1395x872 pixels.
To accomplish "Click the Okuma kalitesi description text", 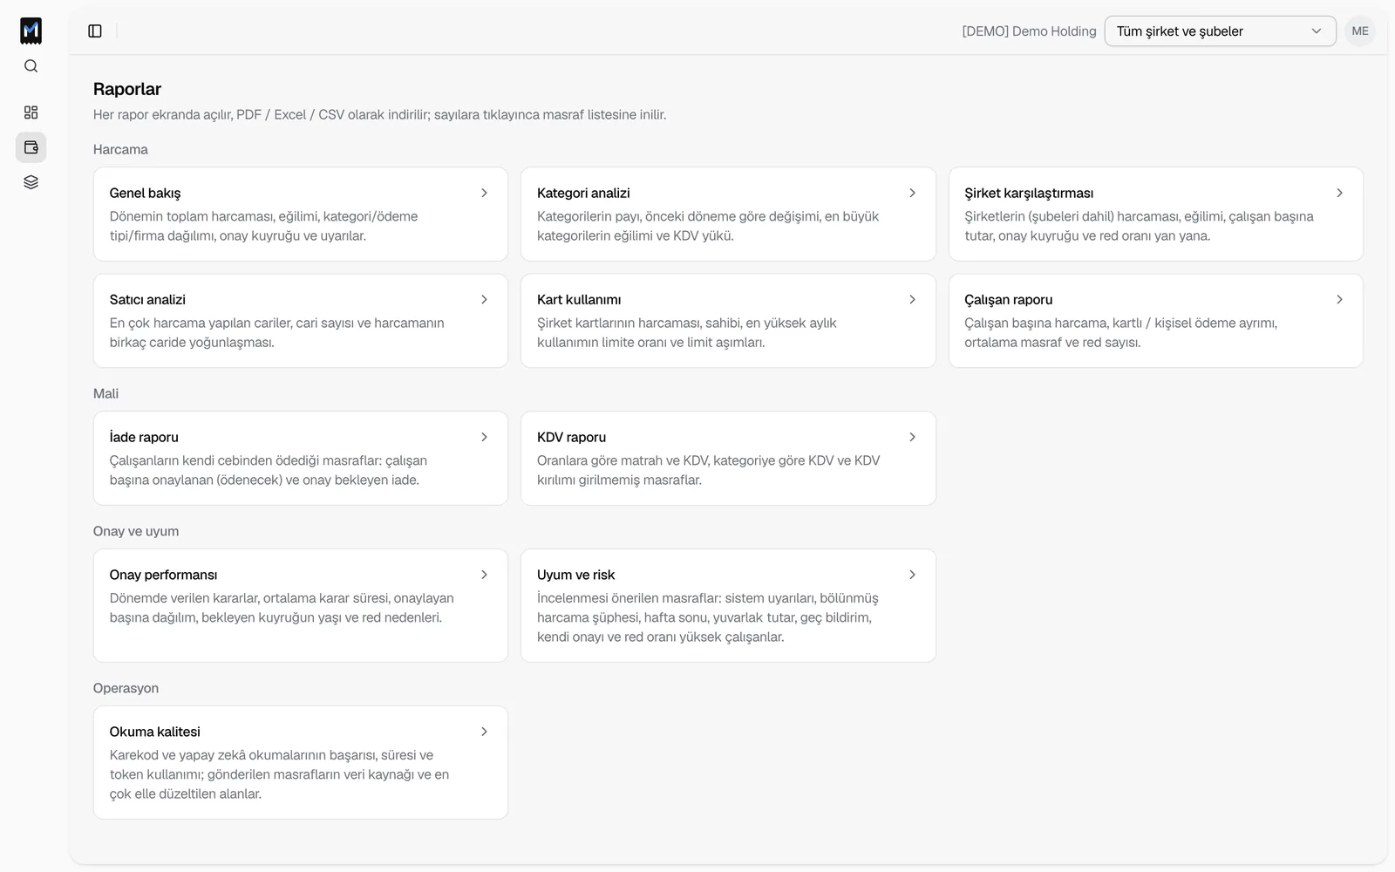I will (x=279, y=774).
